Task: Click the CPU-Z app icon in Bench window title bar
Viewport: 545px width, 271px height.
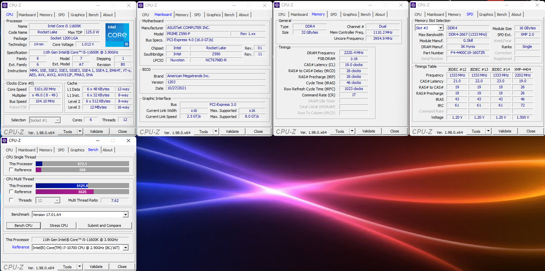Action: [4, 141]
